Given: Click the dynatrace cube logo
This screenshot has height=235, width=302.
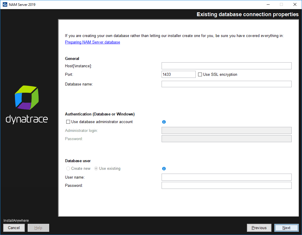Looking at the screenshot, I should click(27, 98).
